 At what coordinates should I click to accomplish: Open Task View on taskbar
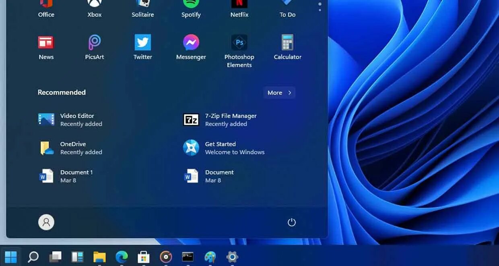coord(55,256)
